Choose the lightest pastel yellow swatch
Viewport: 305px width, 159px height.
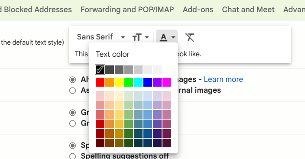119,95
